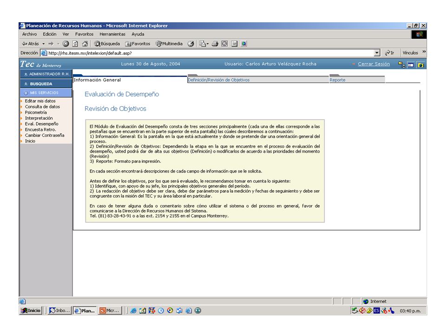The width and height of the screenshot is (446, 334).
Task: Click the Atrás back button
Action: (30, 44)
